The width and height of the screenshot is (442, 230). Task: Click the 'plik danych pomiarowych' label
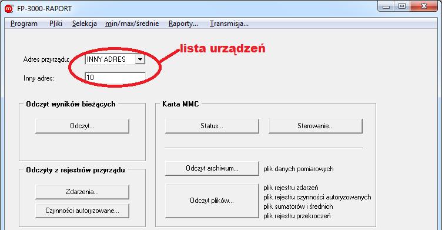point(299,169)
